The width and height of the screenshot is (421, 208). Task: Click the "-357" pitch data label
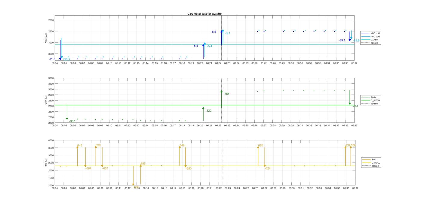coord(72,121)
